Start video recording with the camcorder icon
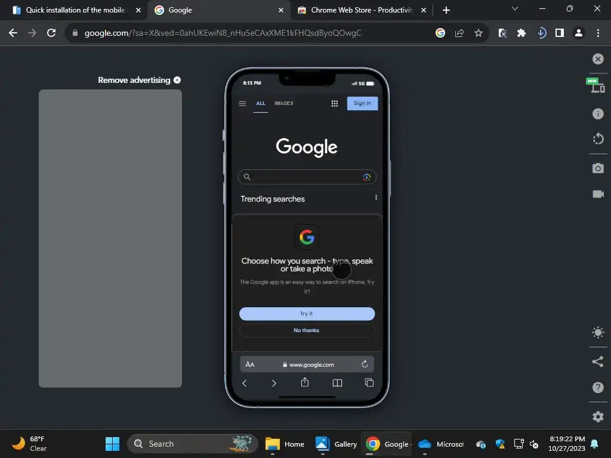 [598, 194]
